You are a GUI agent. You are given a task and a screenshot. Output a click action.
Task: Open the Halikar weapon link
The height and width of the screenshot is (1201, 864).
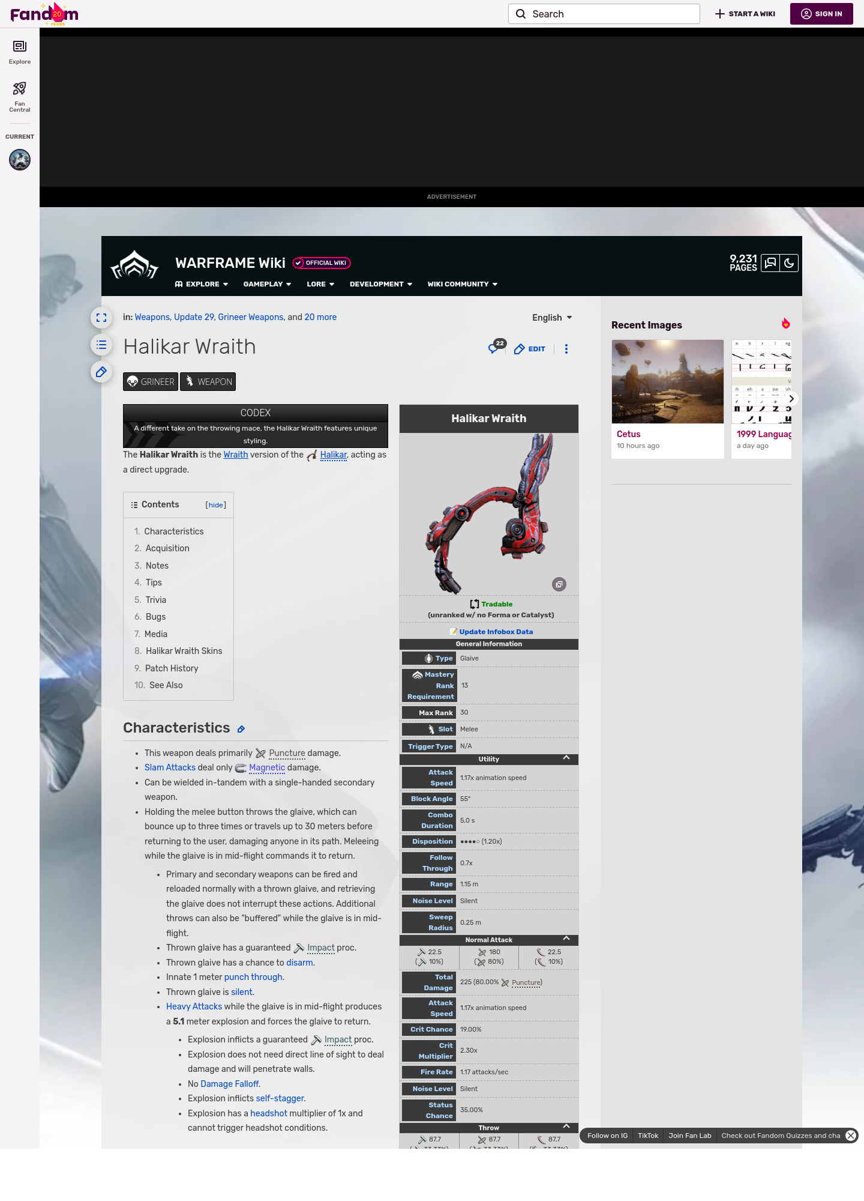334,455
